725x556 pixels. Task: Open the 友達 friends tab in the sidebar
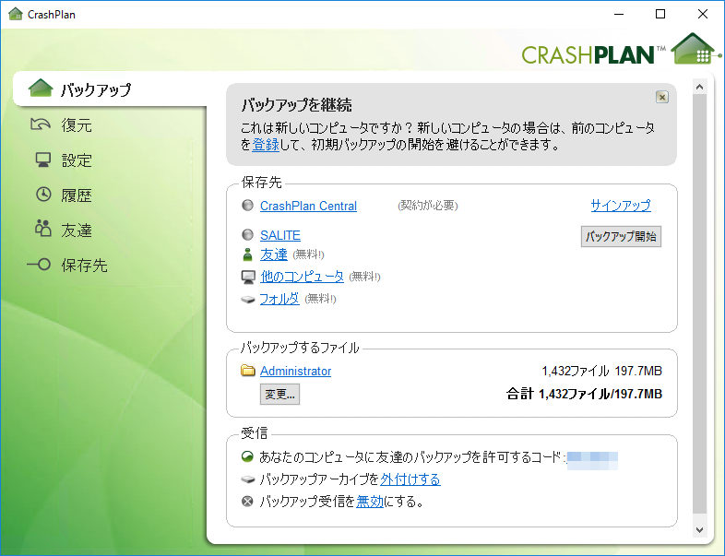[77, 230]
